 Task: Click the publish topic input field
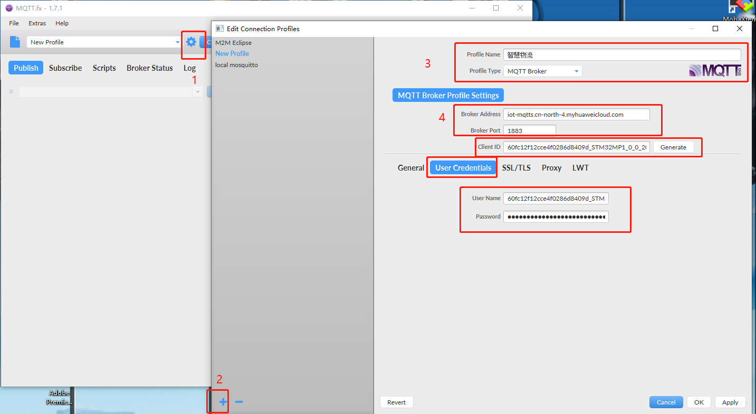106,92
